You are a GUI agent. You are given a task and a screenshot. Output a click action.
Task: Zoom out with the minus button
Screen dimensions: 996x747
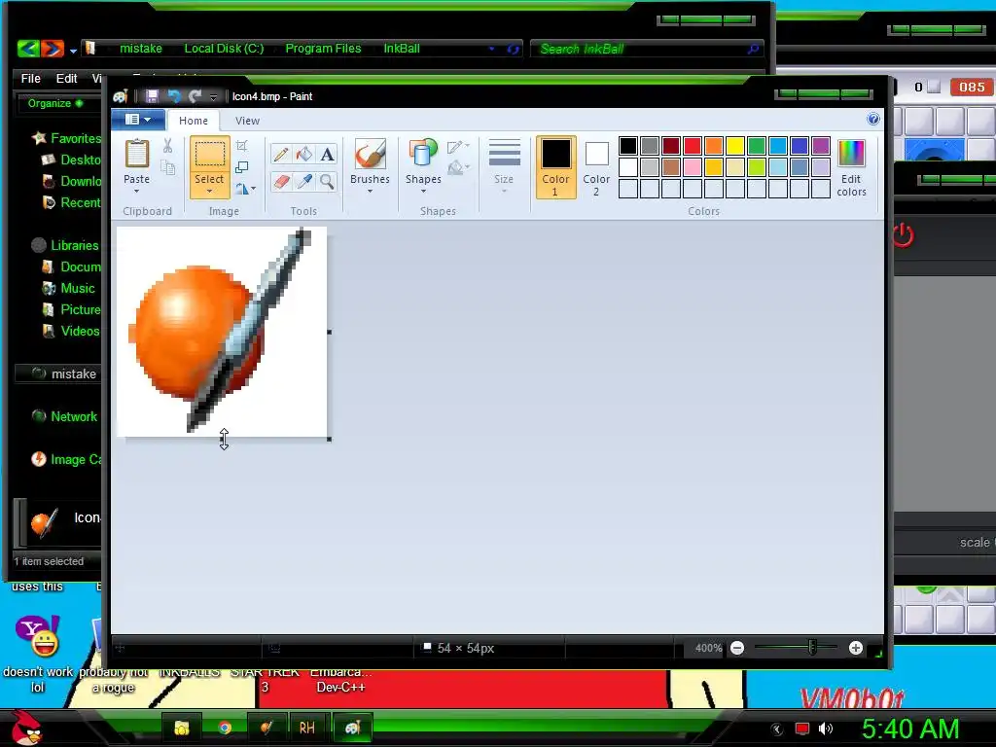tap(737, 648)
